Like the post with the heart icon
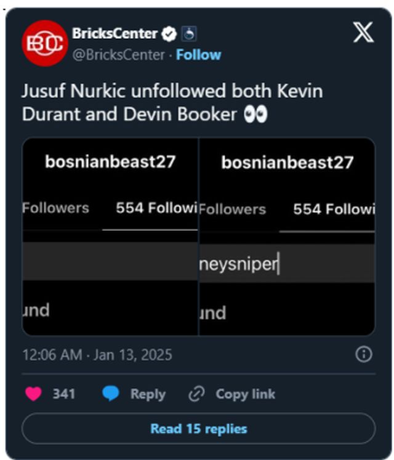Screen dimensions: 394x460 coord(33,394)
